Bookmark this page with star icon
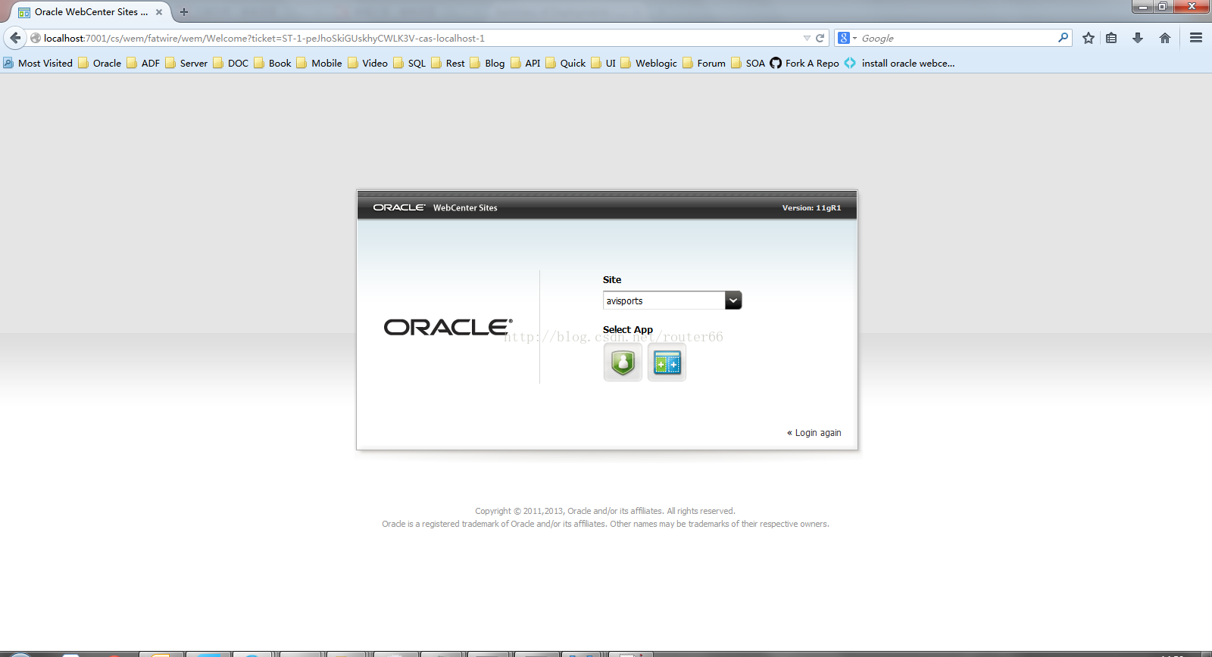1212x657 pixels. tap(1089, 38)
